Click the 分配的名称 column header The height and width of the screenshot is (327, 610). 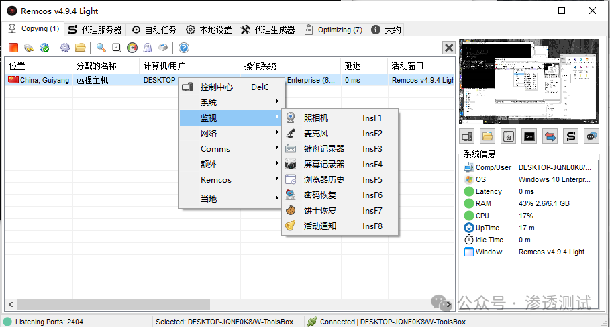(106, 66)
